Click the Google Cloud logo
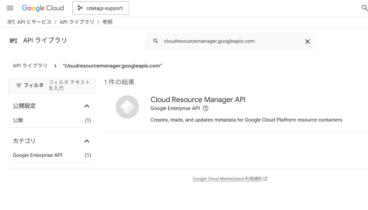Image resolution: width=368 pixels, height=210 pixels. pyautogui.click(x=43, y=8)
